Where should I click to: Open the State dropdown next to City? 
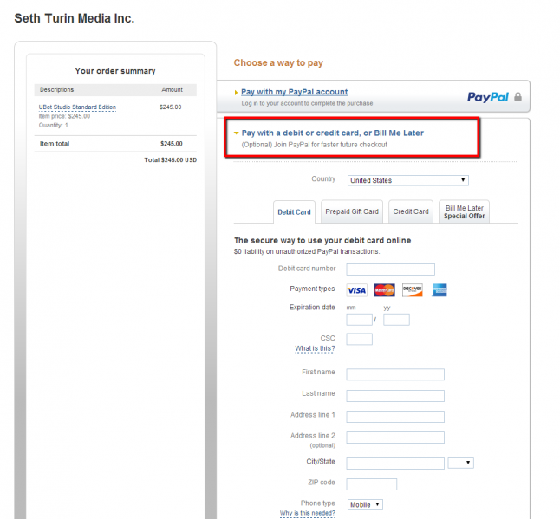(x=460, y=463)
